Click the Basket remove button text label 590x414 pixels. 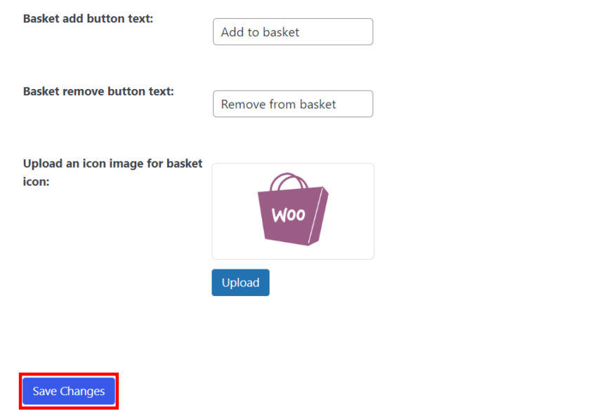(98, 91)
